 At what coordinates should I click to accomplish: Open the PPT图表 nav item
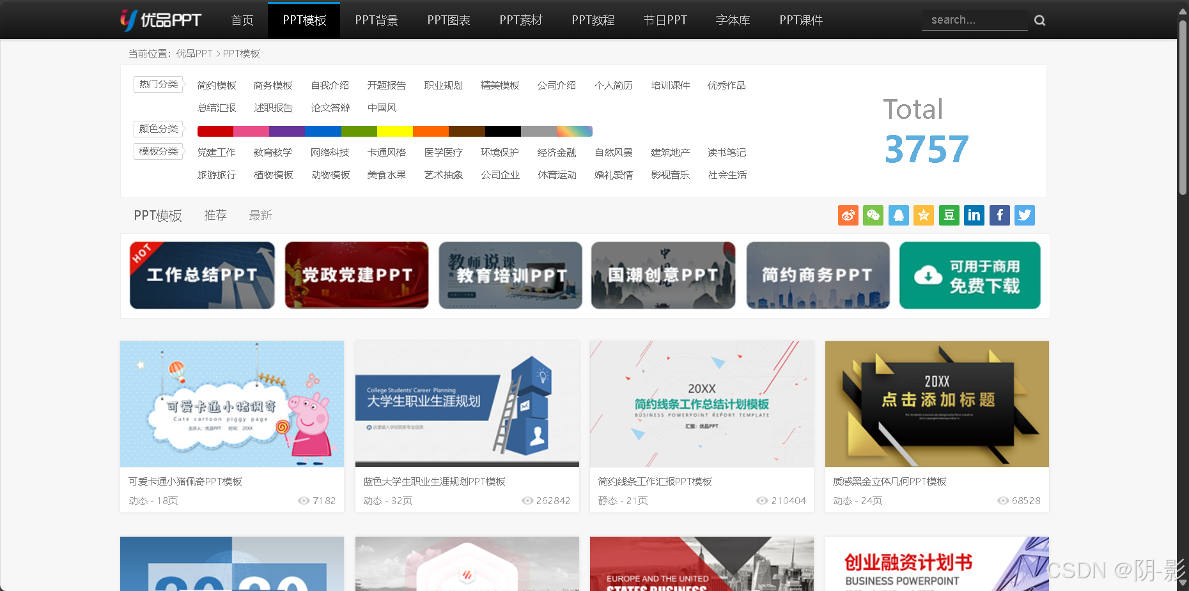(x=449, y=20)
